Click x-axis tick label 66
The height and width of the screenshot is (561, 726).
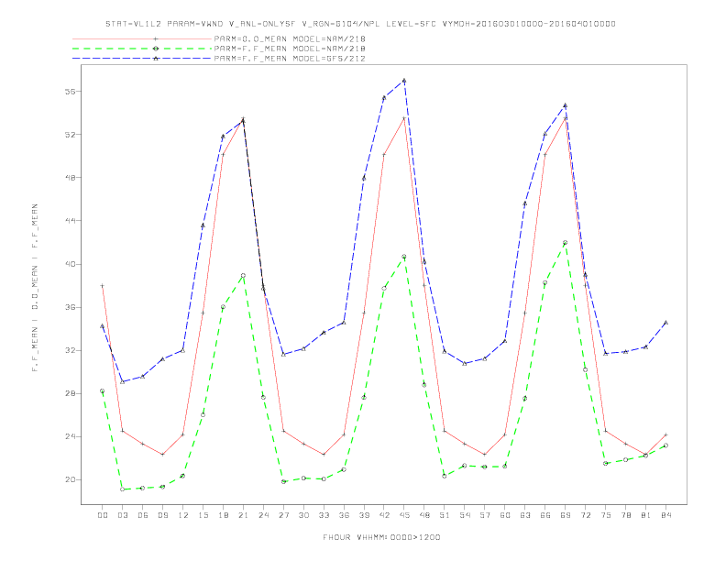click(545, 515)
